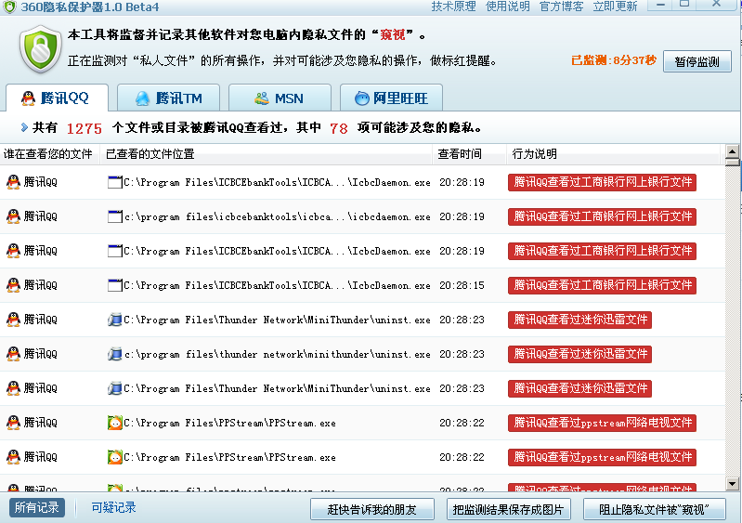Screen dimensions: 742x523
Task: Select the MSN tab
Action: point(280,98)
